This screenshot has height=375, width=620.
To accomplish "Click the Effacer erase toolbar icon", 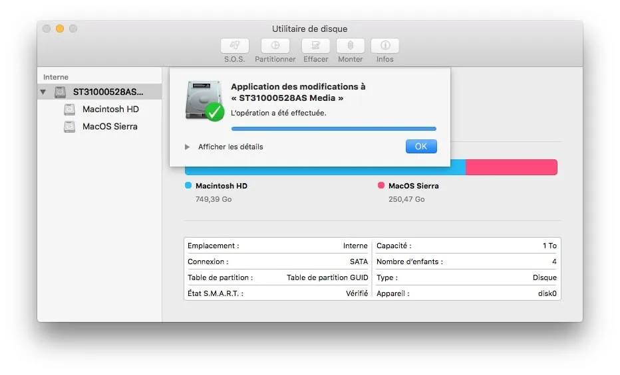I will 315,46.
